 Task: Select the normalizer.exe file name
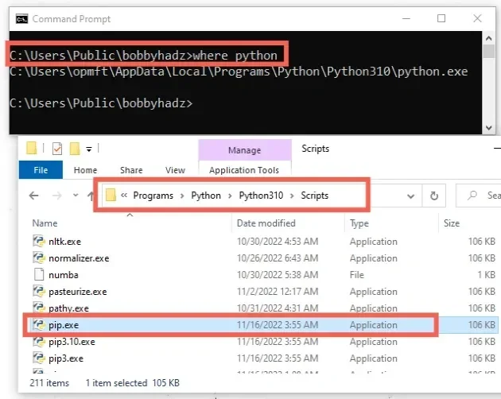click(79, 258)
